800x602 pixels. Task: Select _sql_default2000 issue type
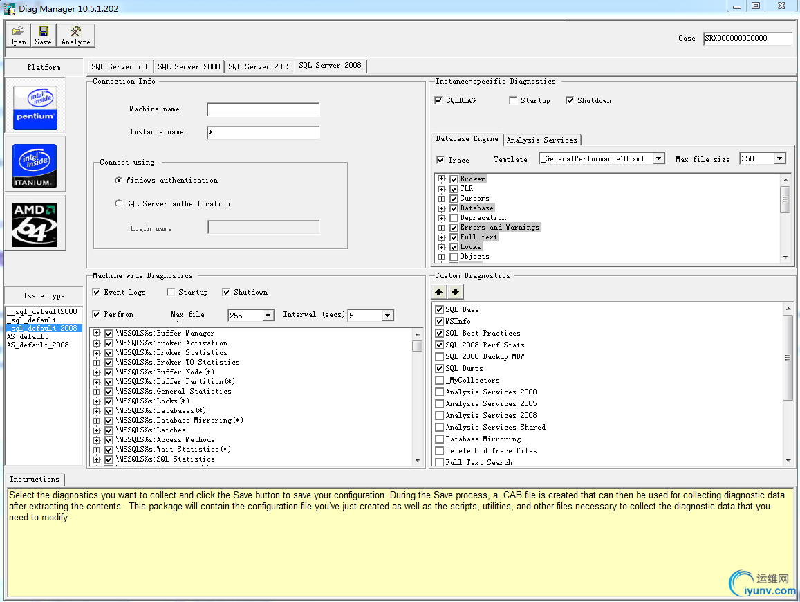(42, 311)
